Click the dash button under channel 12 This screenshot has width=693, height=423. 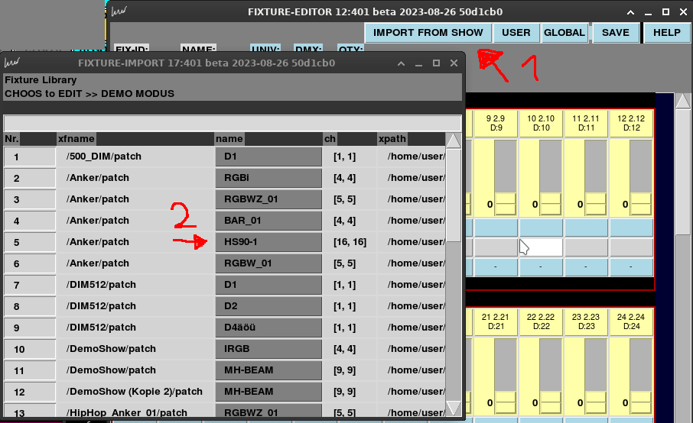(x=631, y=267)
